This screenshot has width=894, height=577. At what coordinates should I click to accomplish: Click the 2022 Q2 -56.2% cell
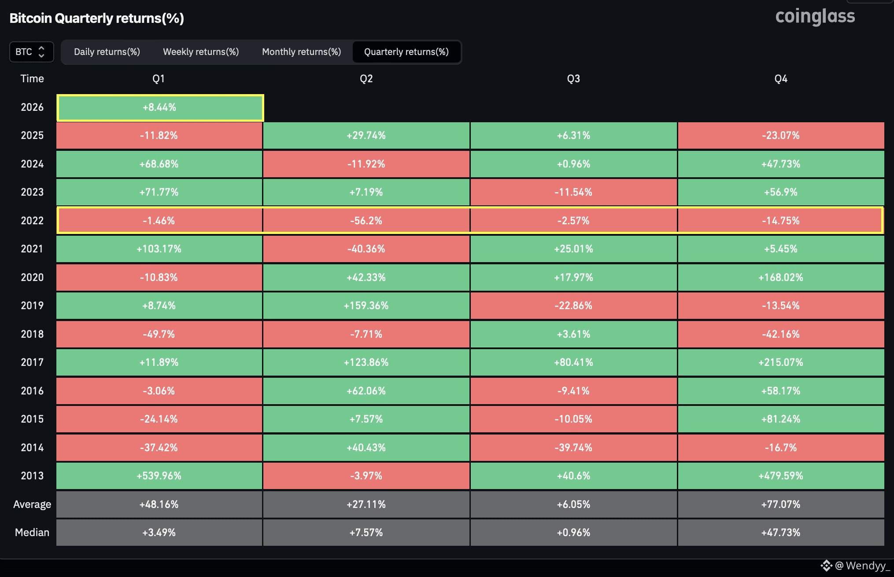(366, 221)
